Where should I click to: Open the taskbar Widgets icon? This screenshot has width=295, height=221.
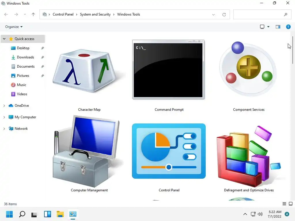coord(48,214)
